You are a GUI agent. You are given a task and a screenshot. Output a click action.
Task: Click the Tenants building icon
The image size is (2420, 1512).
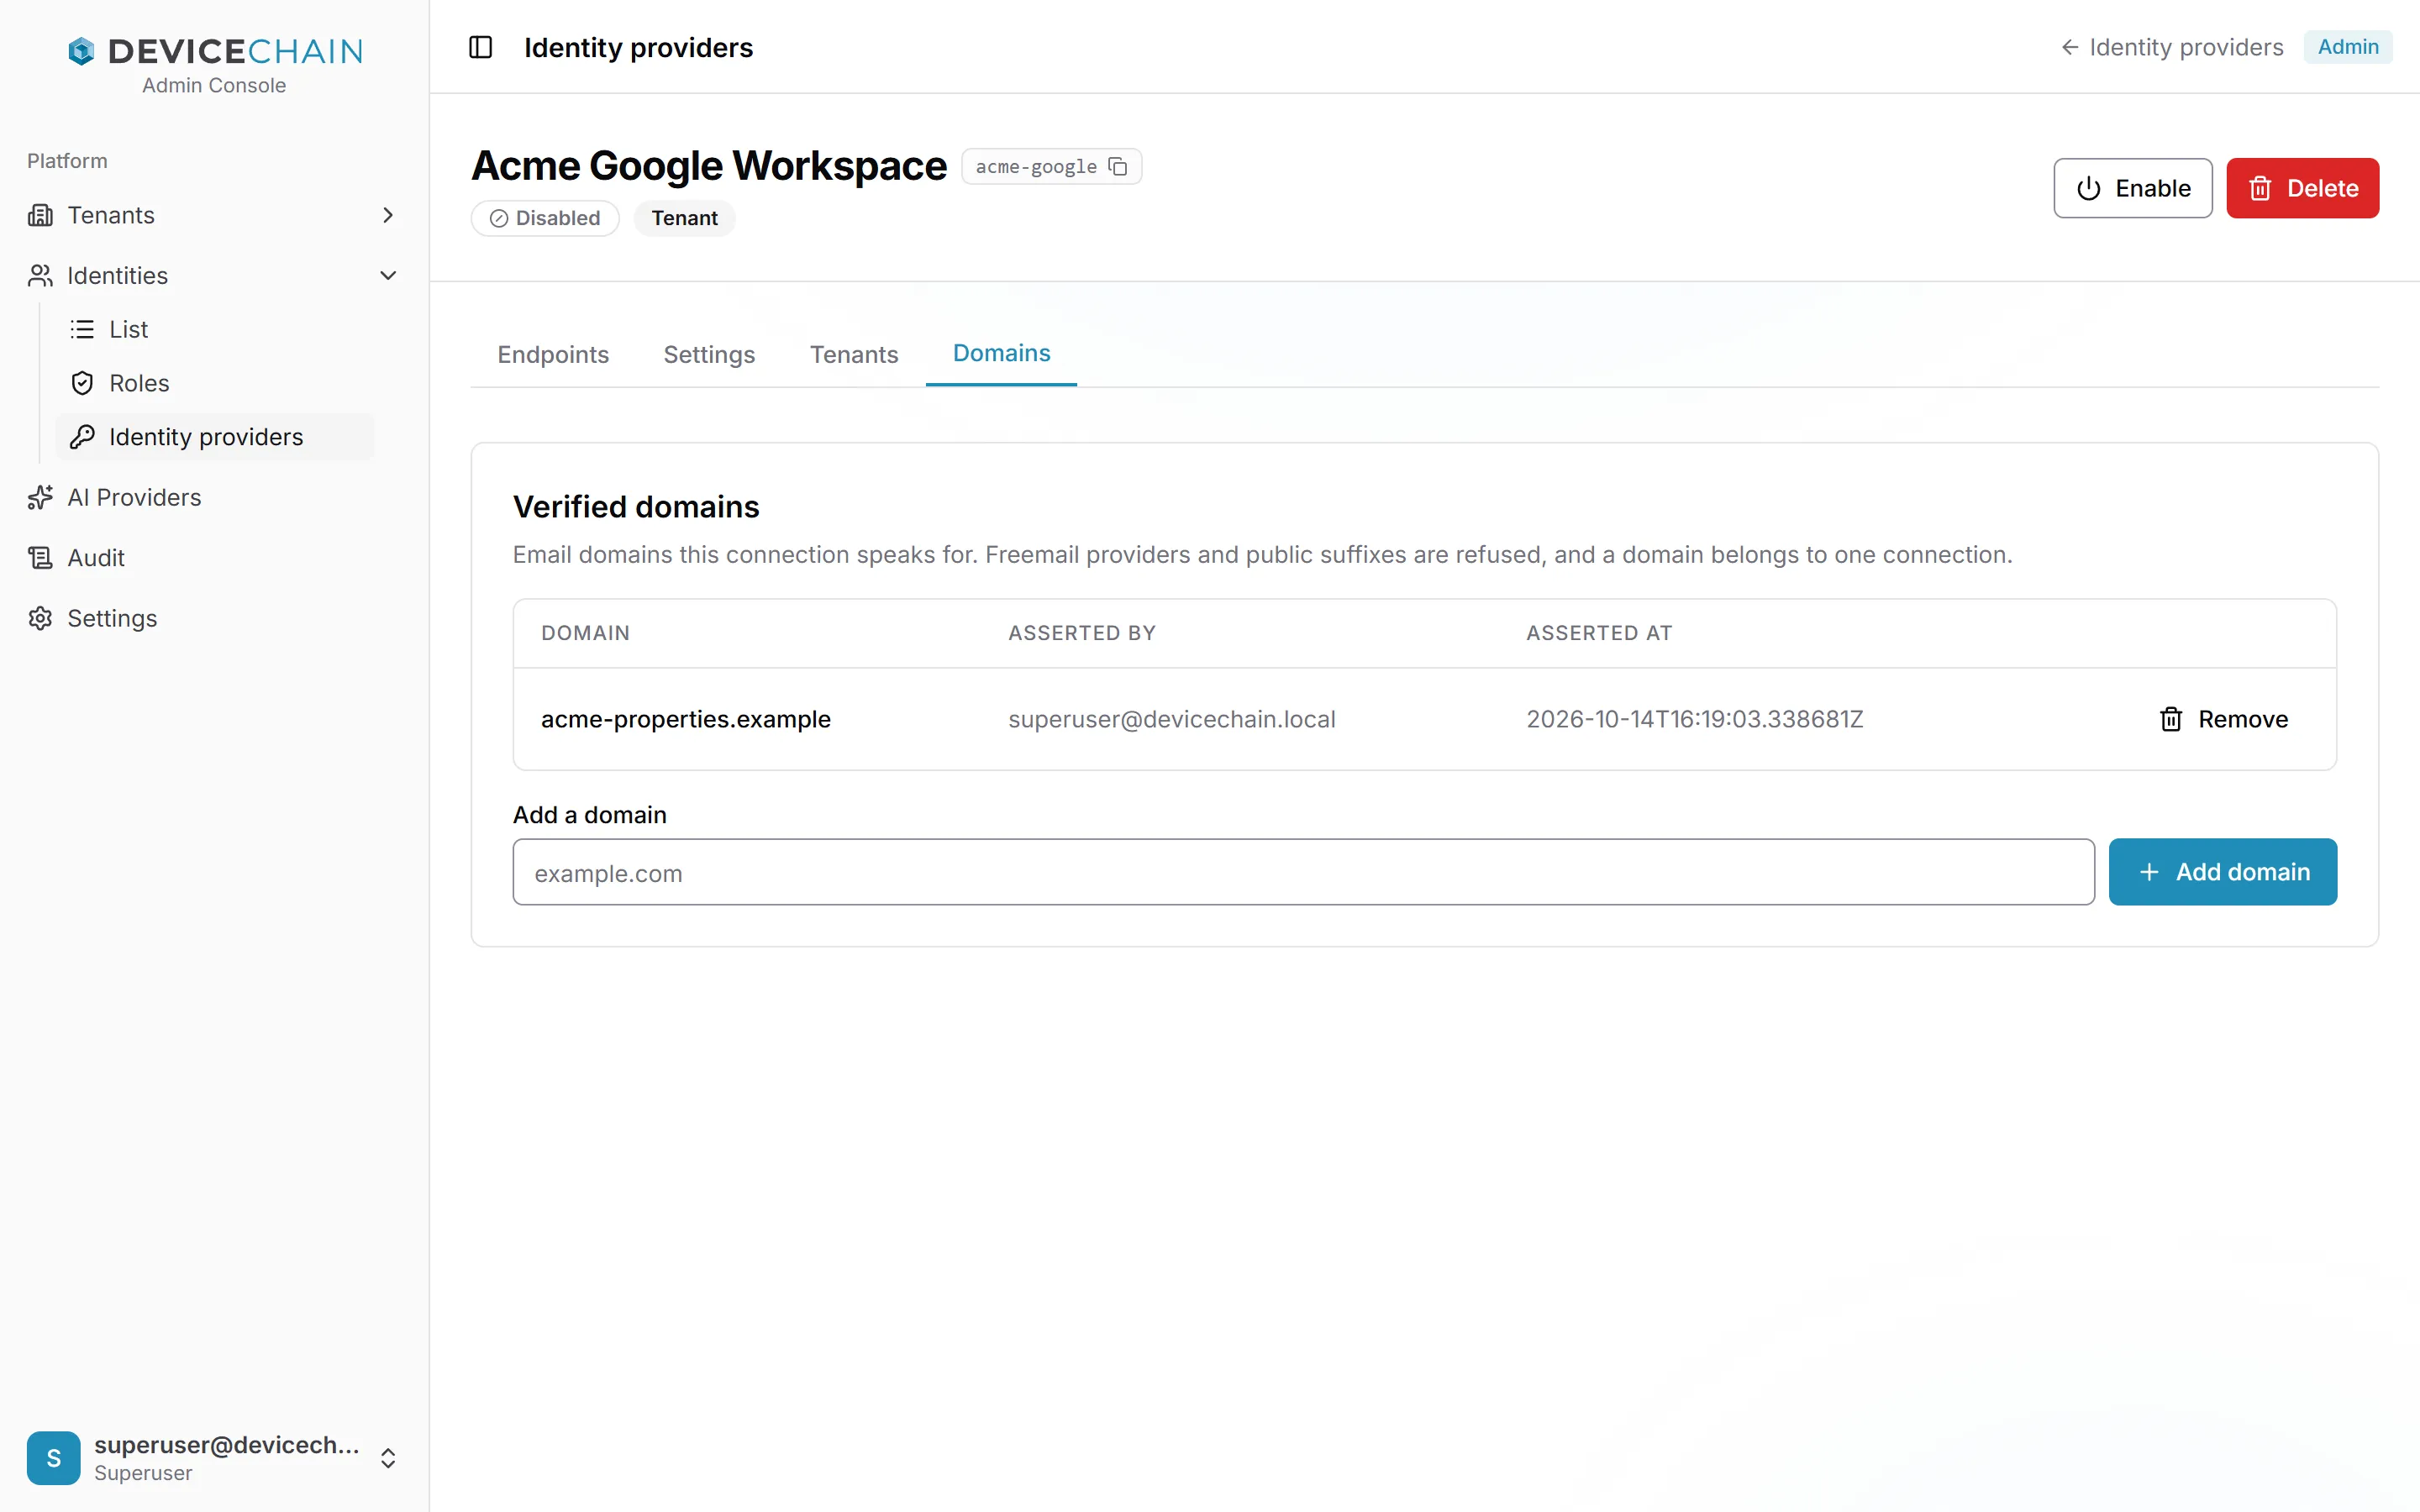coord(40,215)
